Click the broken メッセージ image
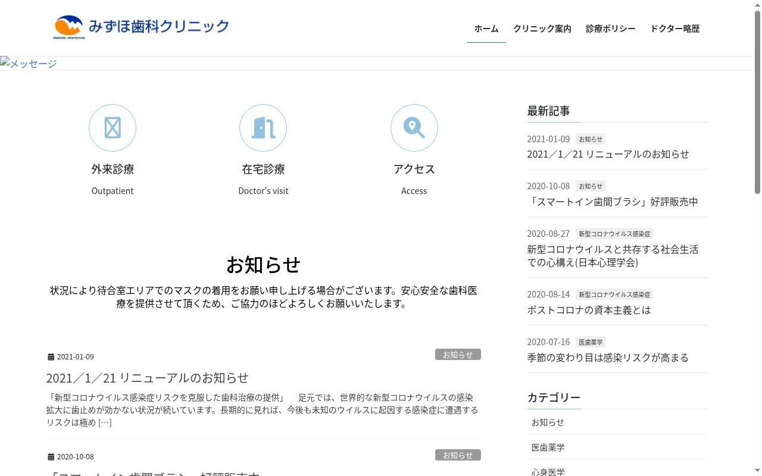The height and width of the screenshot is (476, 762). tap(29, 63)
